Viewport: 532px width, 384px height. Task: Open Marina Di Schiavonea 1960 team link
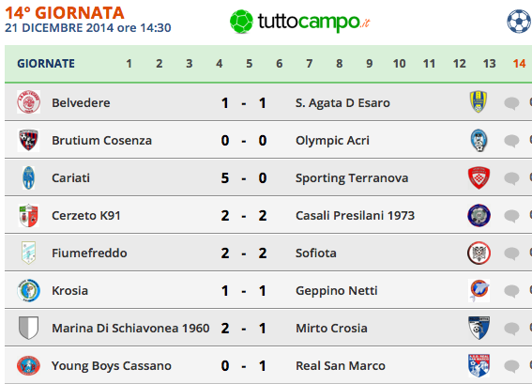click(130, 329)
